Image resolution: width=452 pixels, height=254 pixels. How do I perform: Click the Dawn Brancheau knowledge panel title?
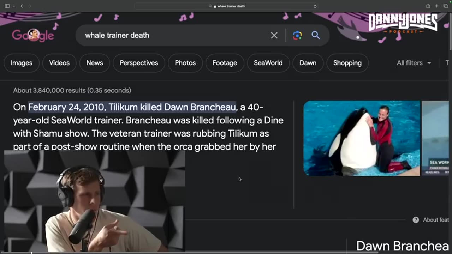pos(403,246)
